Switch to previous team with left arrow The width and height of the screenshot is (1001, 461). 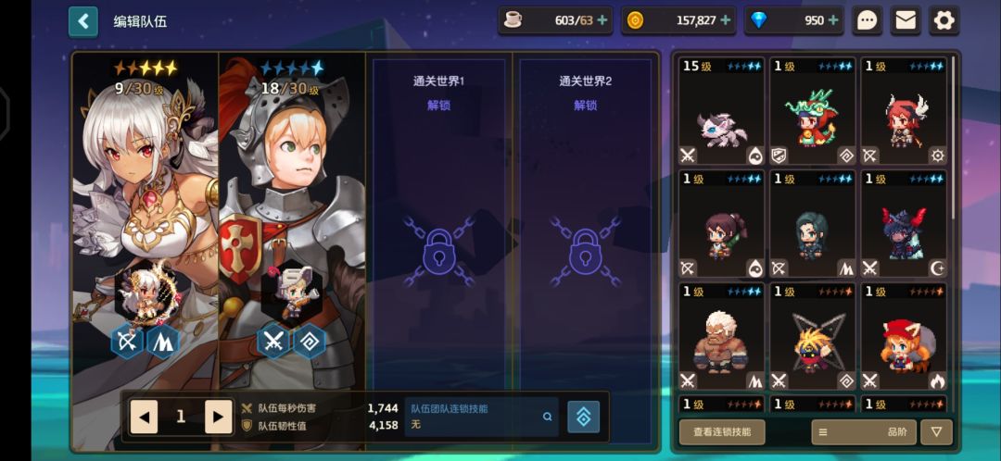point(144,417)
